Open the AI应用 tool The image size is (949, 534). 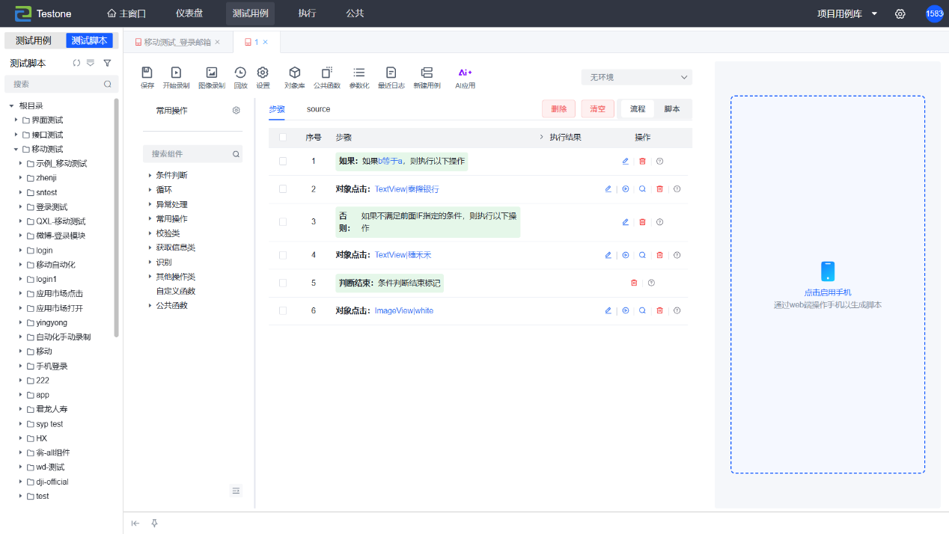coord(465,73)
